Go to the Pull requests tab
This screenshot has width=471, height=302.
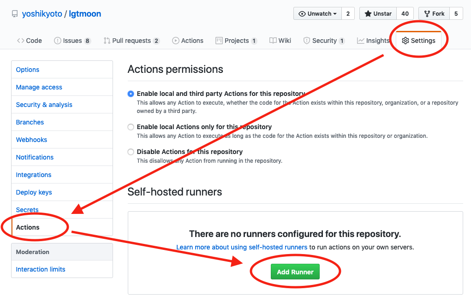[131, 41]
